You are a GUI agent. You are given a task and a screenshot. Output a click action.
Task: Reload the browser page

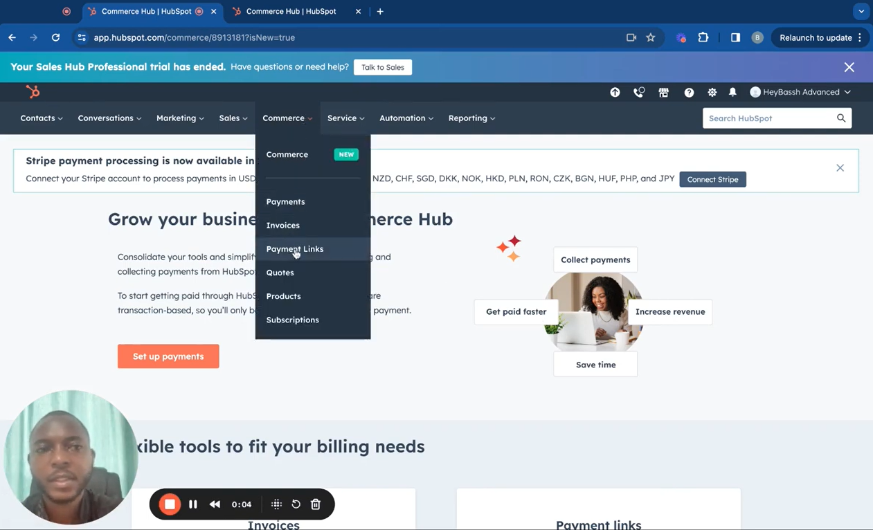pos(55,37)
